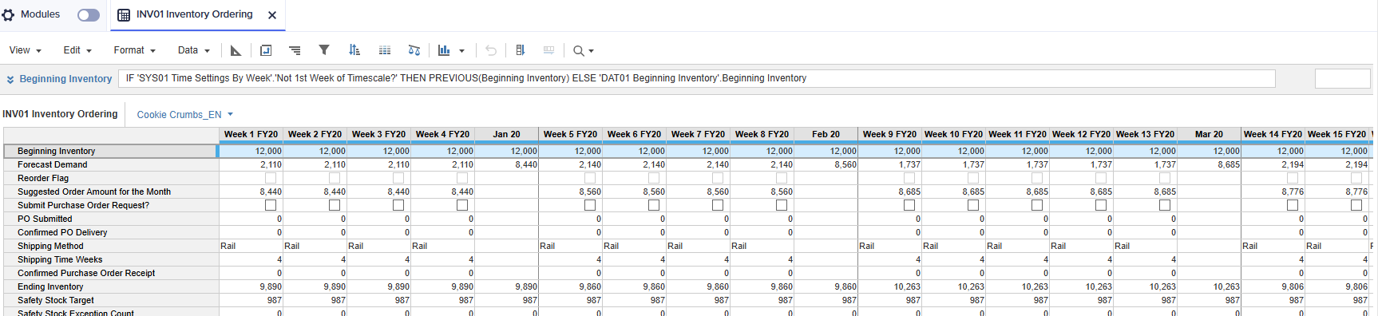Click Forecast Demand 8,440 cell under Jan 20
The image size is (1378, 316).
click(506, 164)
